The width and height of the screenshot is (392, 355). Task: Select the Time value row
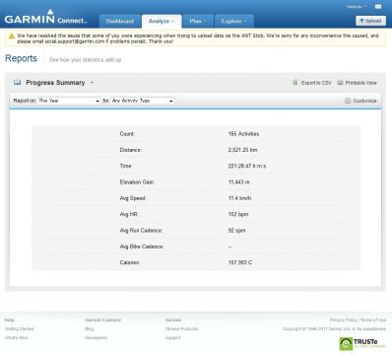[x=247, y=166]
